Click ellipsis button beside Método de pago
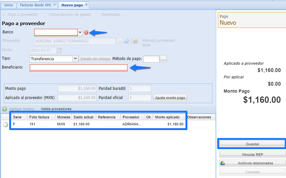286x178 pixels. 163,59
